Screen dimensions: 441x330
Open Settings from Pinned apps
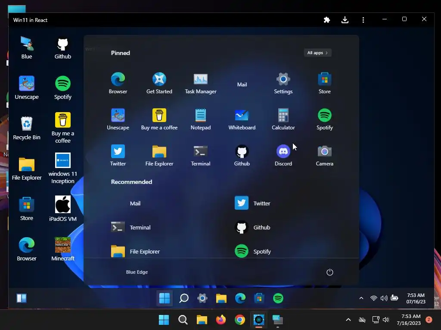283,83
